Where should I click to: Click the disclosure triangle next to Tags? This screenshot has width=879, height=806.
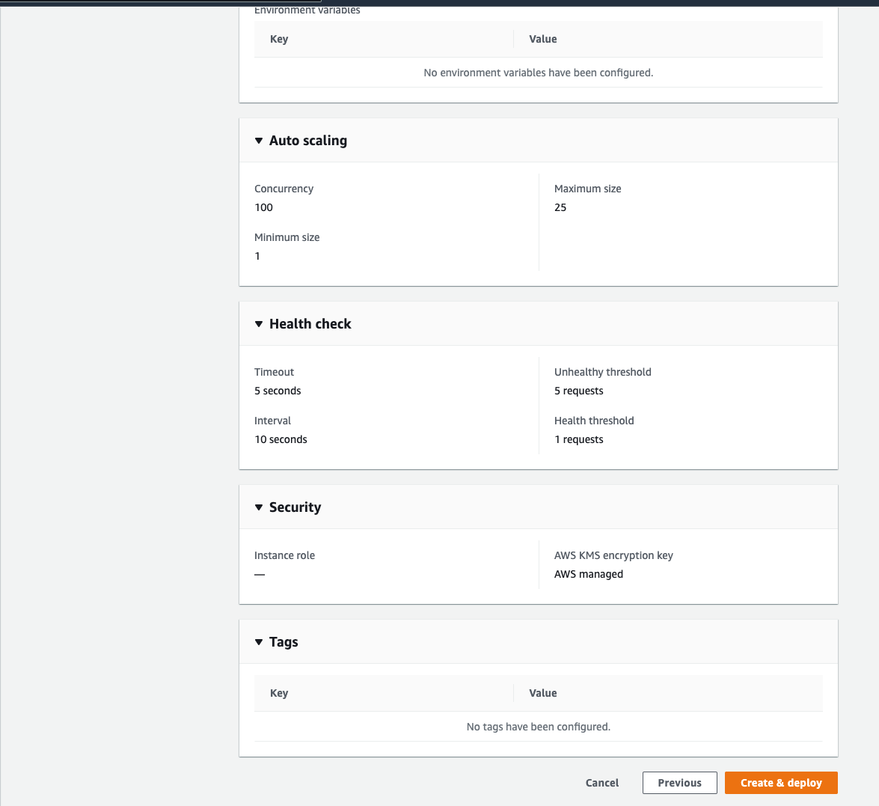(259, 641)
